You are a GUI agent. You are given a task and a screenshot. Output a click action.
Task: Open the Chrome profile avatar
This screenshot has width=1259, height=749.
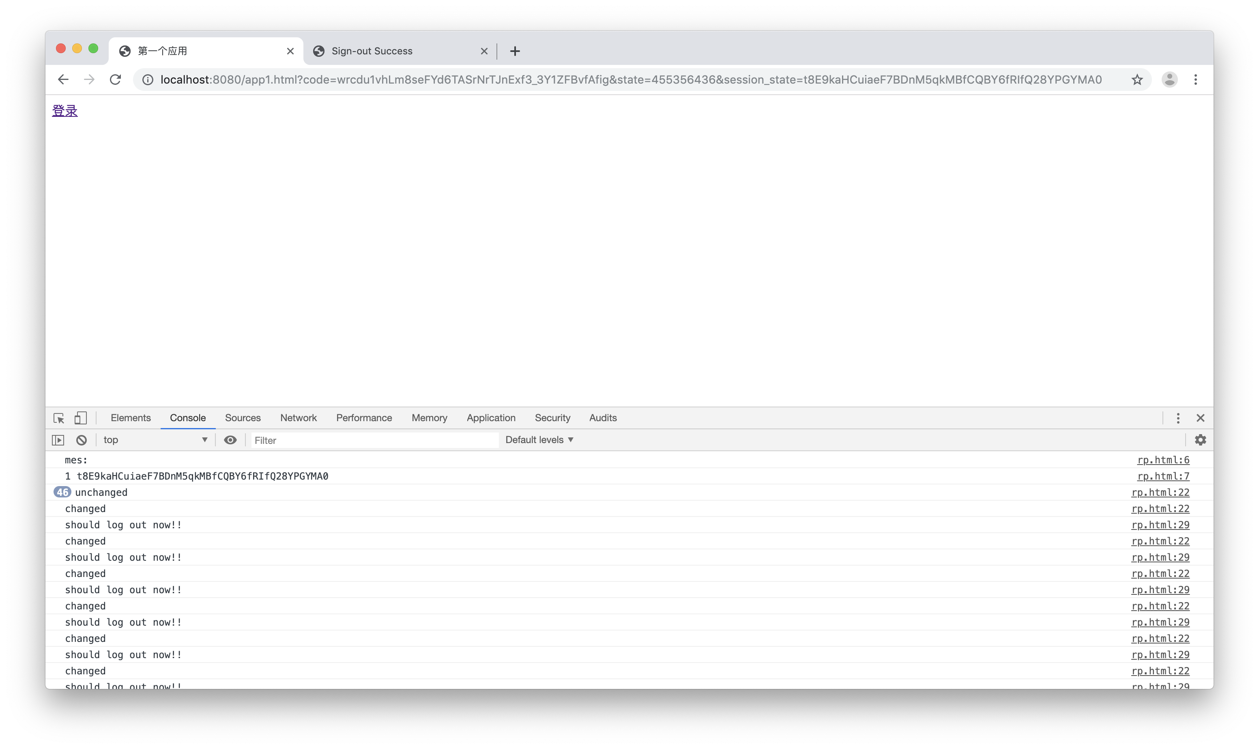point(1170,79)
